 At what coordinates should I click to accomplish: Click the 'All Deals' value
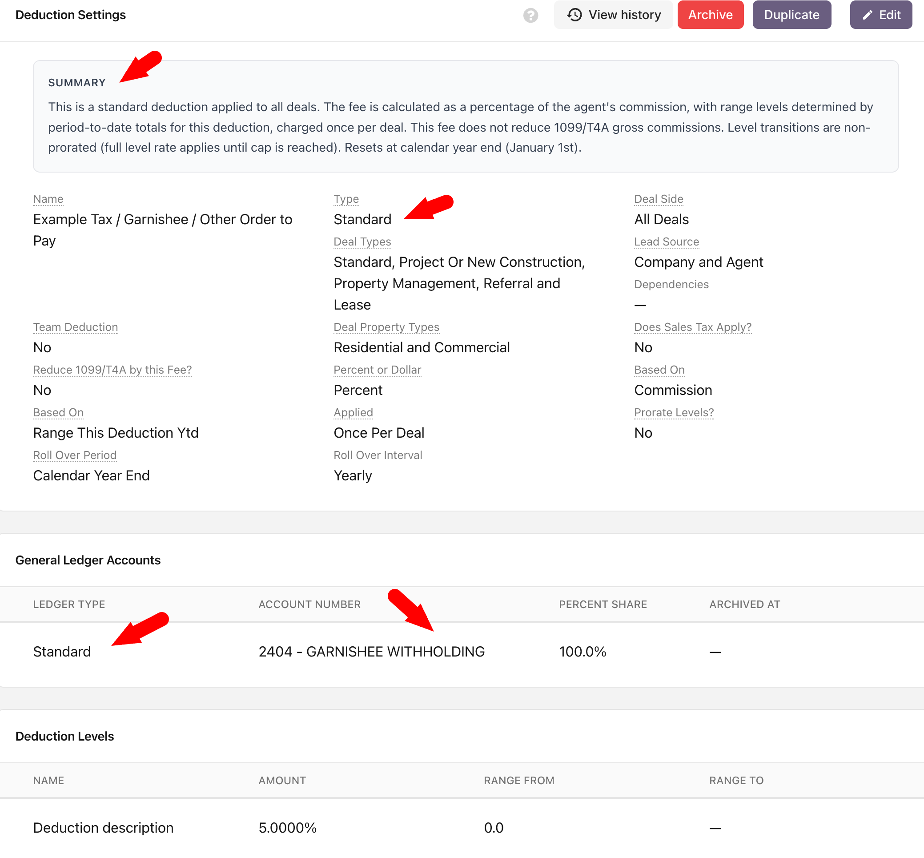click(x=661, y=219)
